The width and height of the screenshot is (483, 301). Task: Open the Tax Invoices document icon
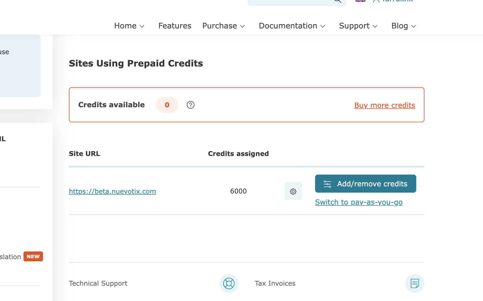click(x=415, y=283)
